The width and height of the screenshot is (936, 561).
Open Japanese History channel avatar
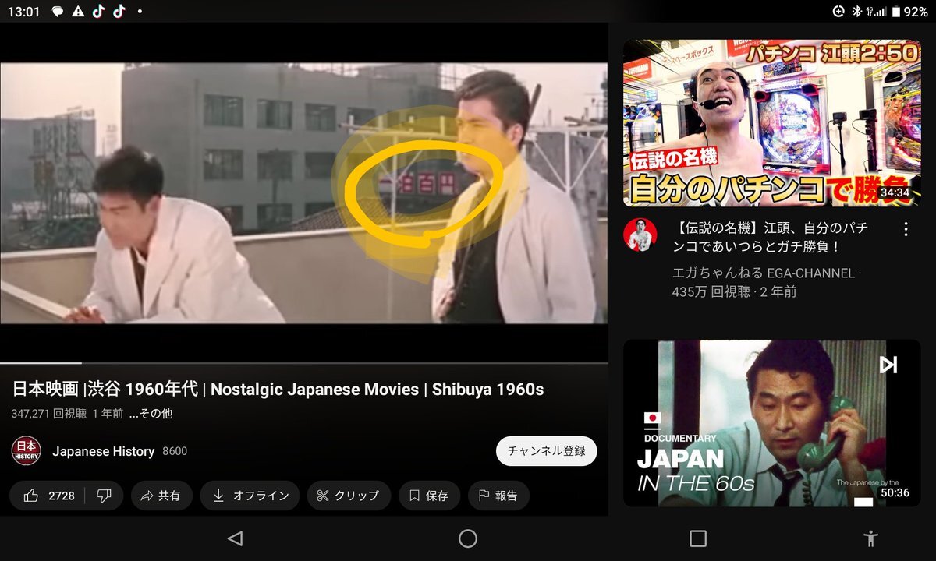[x=26, y=451]
